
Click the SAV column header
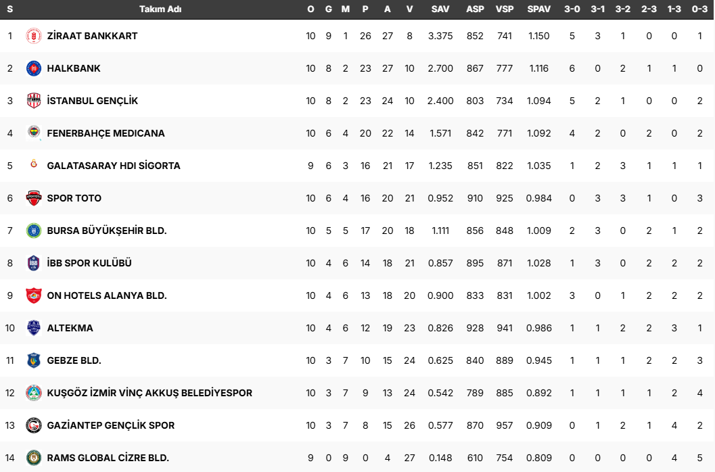440,9
